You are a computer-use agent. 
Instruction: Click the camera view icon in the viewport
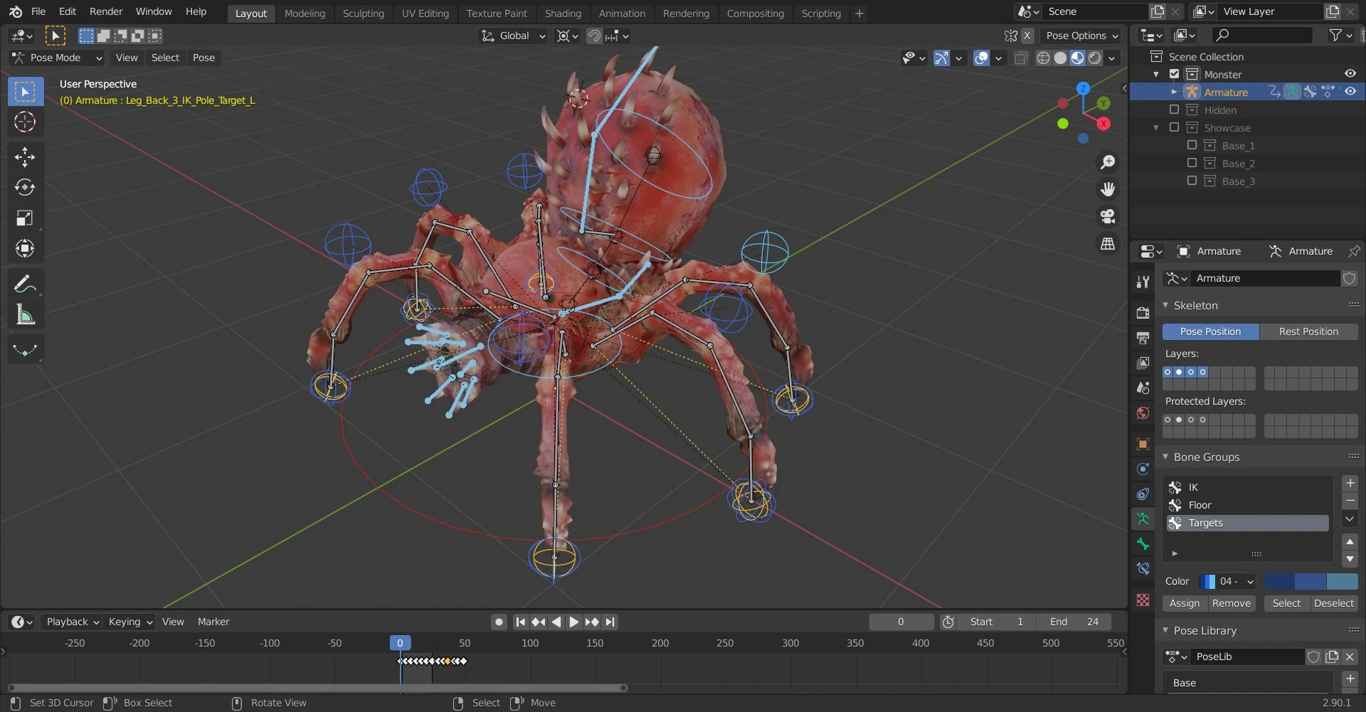pos(1108,216)
